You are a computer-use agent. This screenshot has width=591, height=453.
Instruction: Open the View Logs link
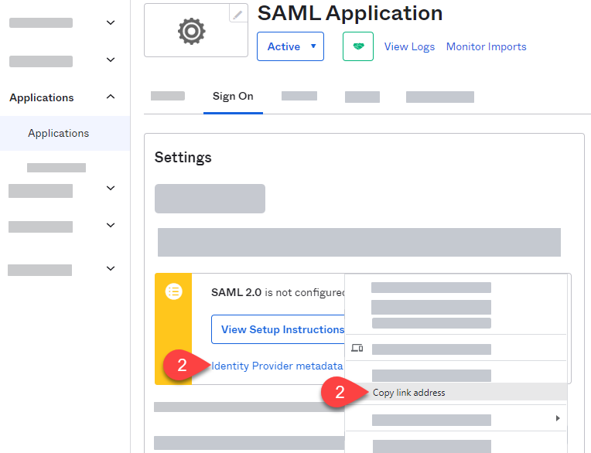coord(409,46)
